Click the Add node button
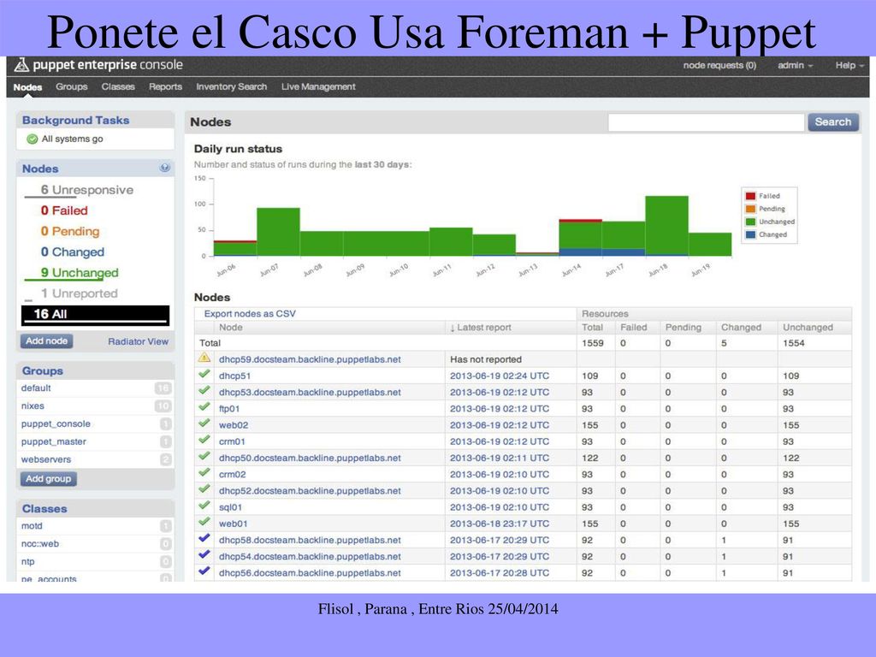This screenshot has width=876, height=657. pos(46,340)
